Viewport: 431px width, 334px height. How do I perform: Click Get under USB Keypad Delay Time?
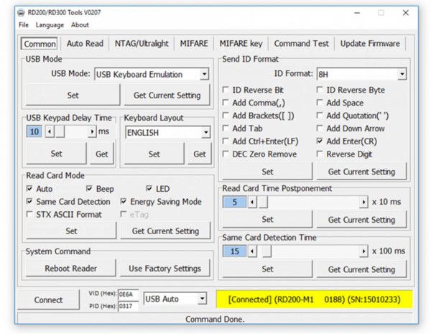coord(102,154)
